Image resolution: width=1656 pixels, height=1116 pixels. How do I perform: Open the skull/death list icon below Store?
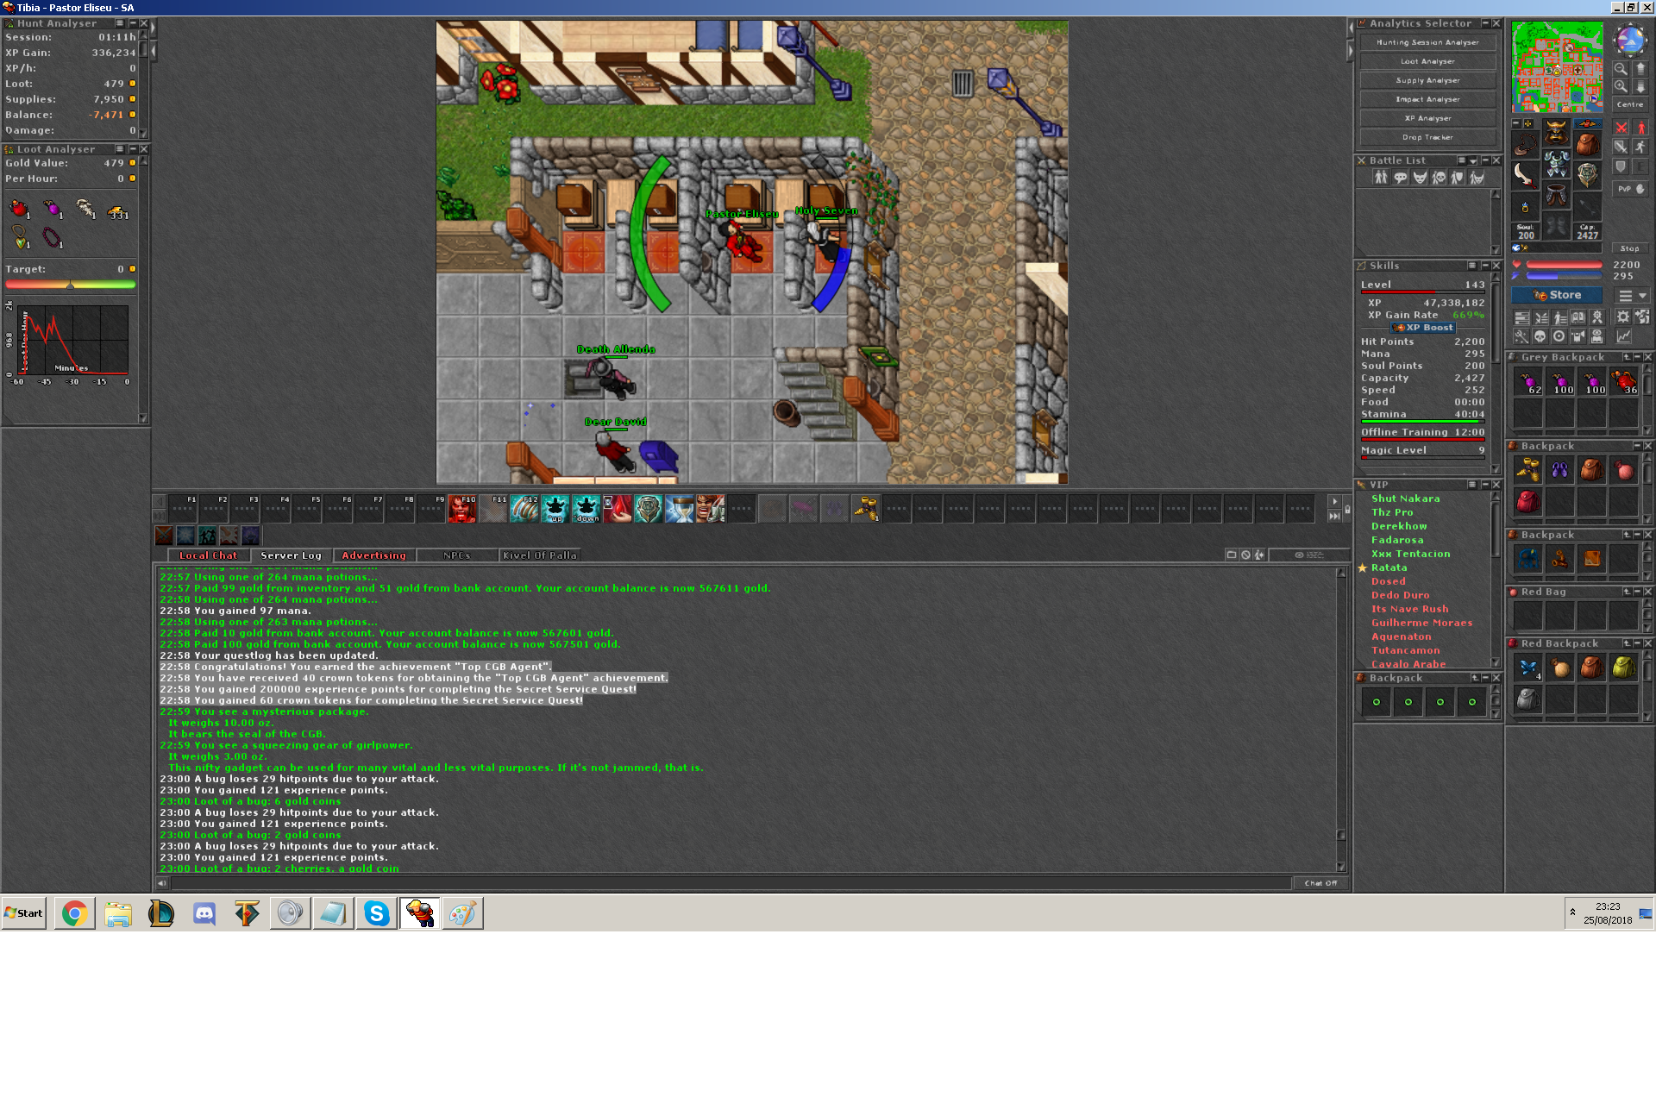click(1540, 337)
